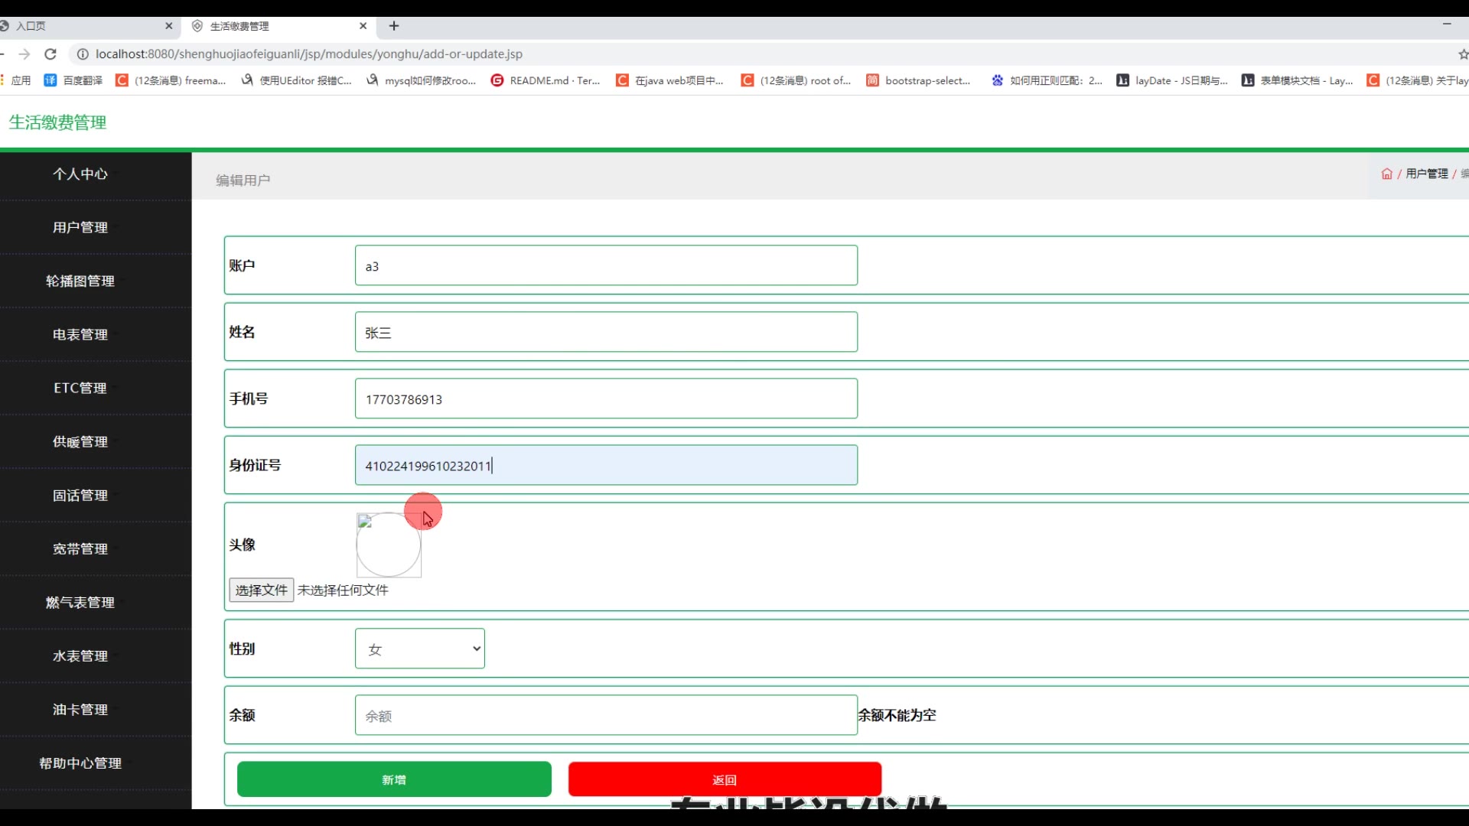Open ETC管理 in the sidebar

pyautogui.click(x=80, y=389)
